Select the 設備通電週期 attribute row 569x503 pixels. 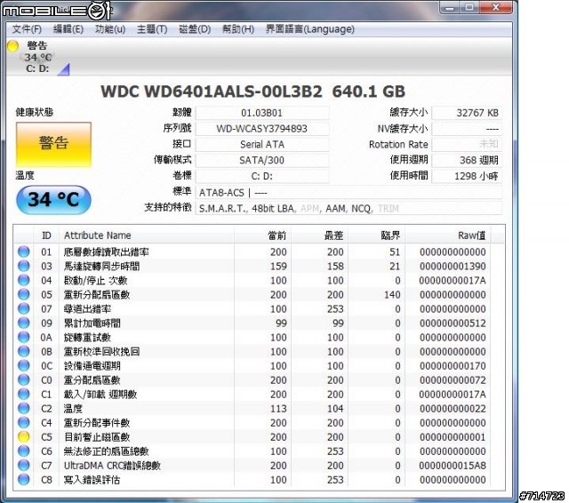[254, 365]
